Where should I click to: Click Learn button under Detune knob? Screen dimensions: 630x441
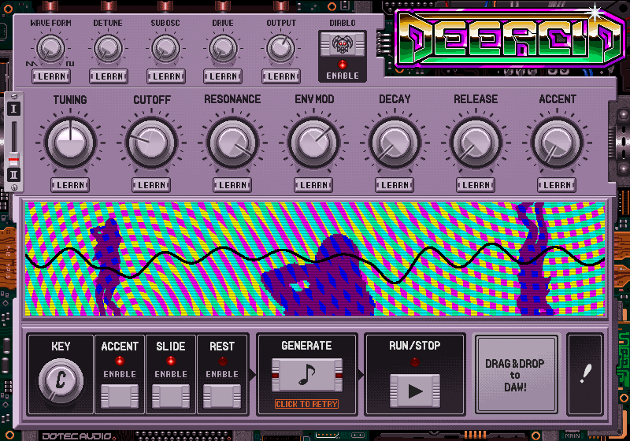tap(108, 76)
